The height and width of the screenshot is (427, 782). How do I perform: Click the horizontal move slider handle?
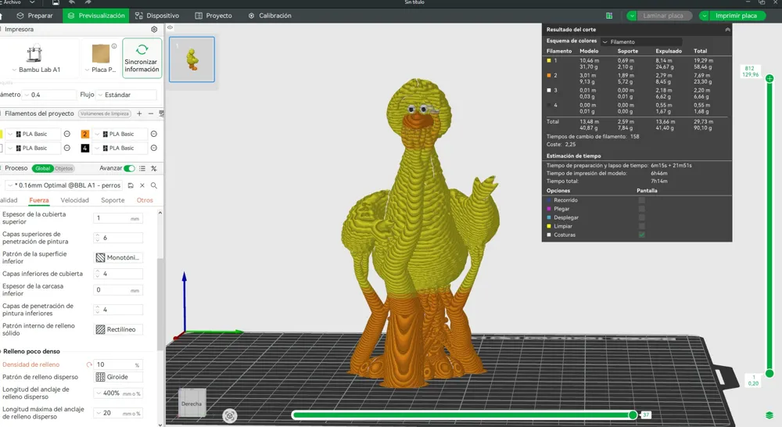tap(633, 415)
